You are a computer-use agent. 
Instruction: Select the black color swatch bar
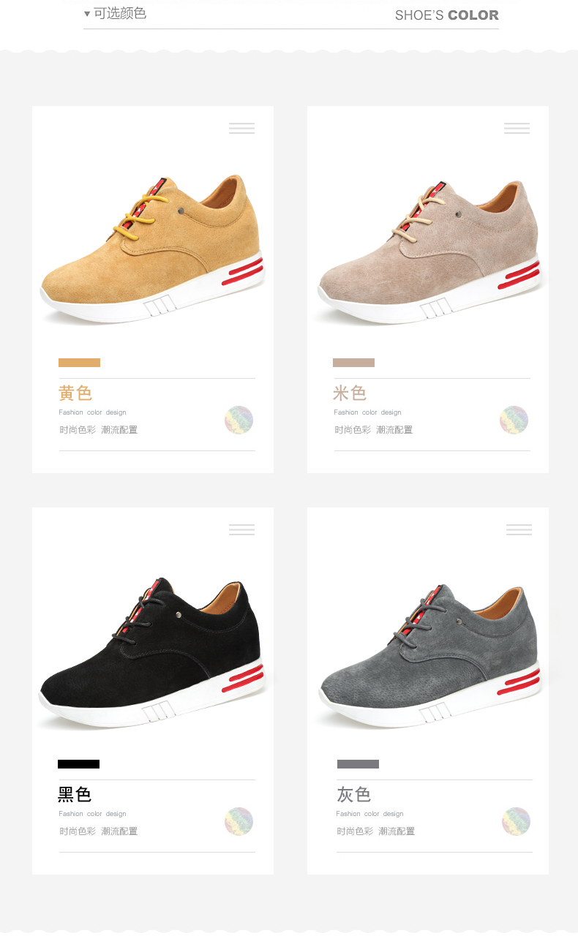point(78,764)
